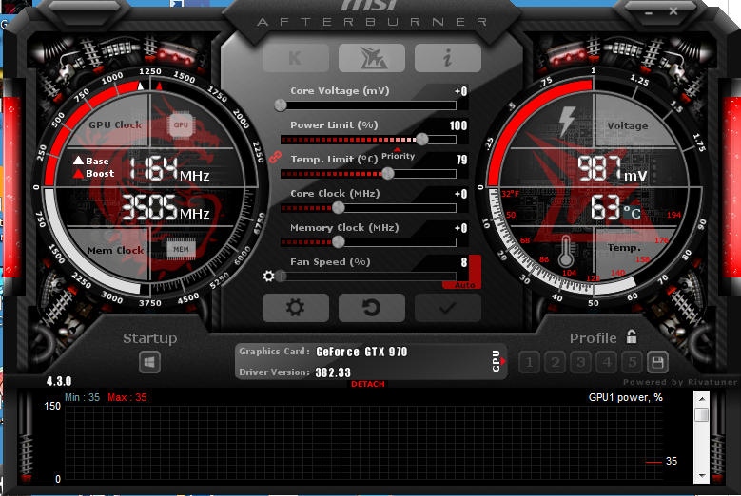Toggle power and temp limit link icon
Screen dimensions: 741x496
pos(275,157)
